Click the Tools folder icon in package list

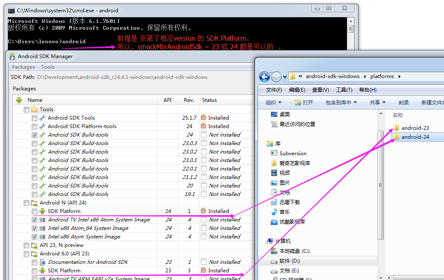tap(34, 109)
